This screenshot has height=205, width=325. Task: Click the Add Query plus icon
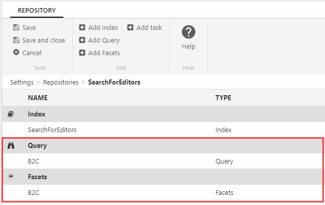click(82, 40)
